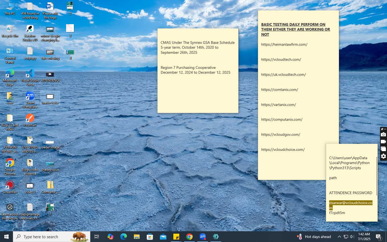
Task: Select the 'Bugs ss and video' folder
Action: pos(10,122)
